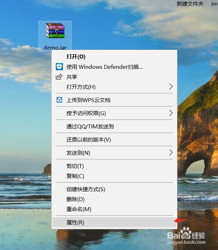The width and height of the screenshot is (218, 250).
Task: Click the WPS cloud cube icon
Action: coord(59,100)
